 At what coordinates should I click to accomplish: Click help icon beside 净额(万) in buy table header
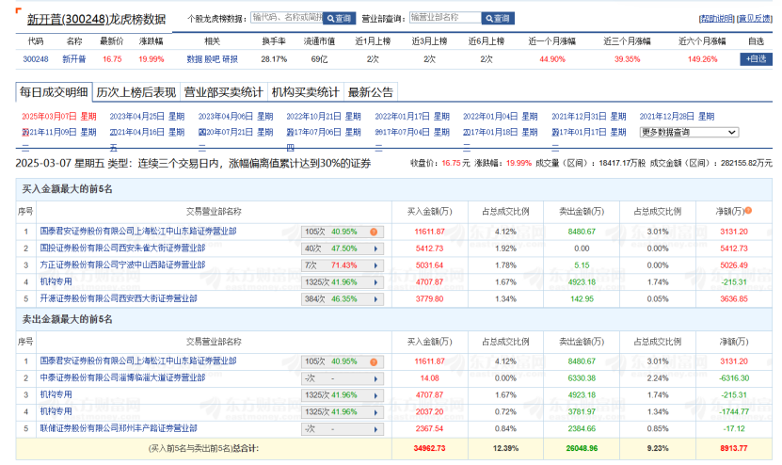coord(749,211)
